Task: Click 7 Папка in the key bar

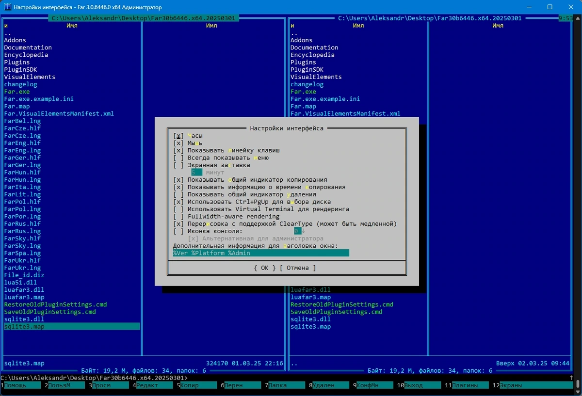Action: tap(285, 385)
